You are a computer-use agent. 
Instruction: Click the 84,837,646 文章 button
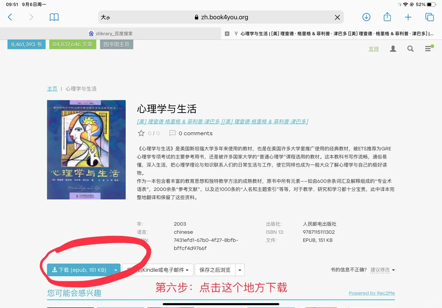pos(73,44)
